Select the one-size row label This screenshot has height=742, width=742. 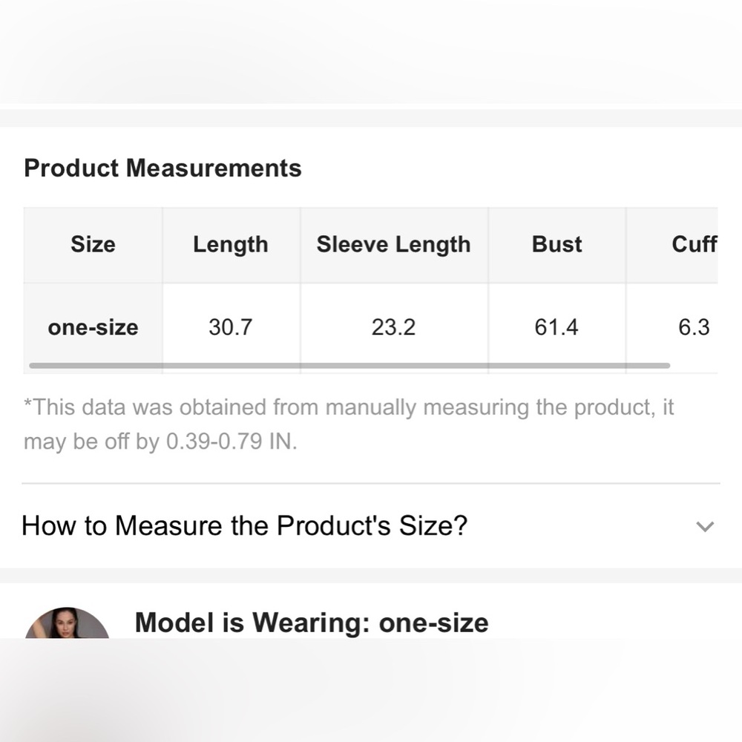point(93,327)
